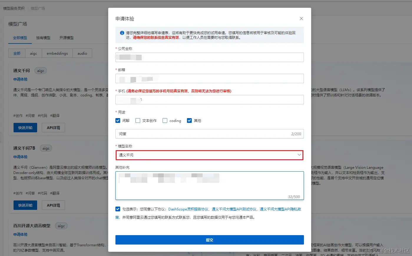
Task: Click the aigc tag on 百川开源大语言模型 card
Action: (61, 226)
